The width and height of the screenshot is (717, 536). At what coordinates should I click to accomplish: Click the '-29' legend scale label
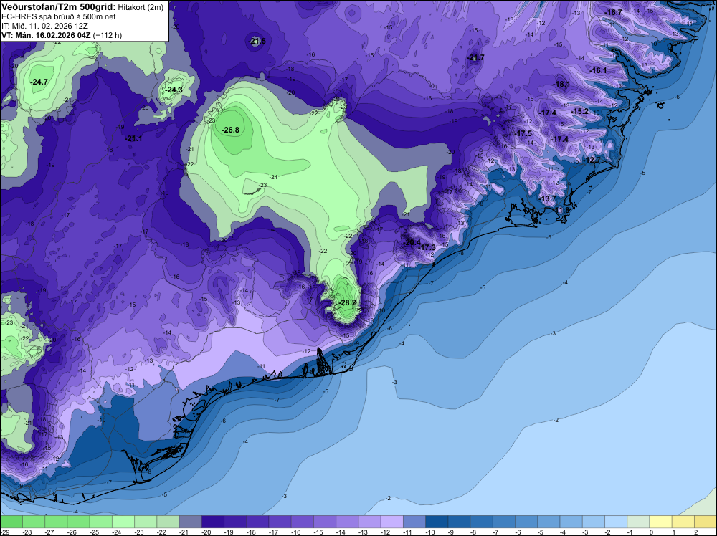coord(4,532)
